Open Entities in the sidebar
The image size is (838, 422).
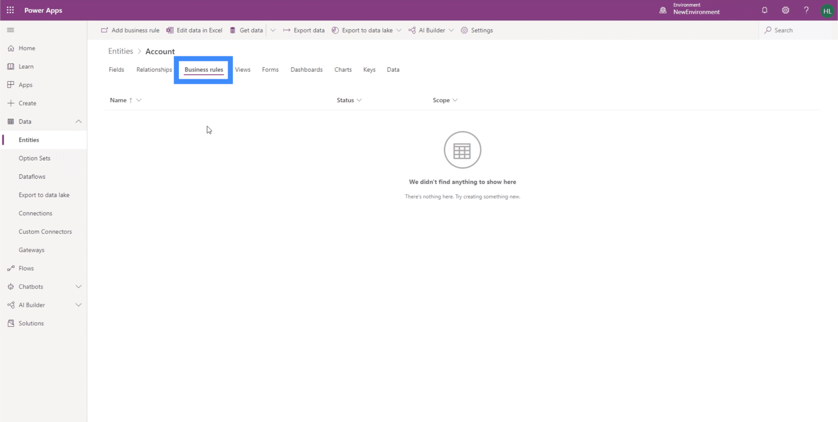tap(43, 140)
